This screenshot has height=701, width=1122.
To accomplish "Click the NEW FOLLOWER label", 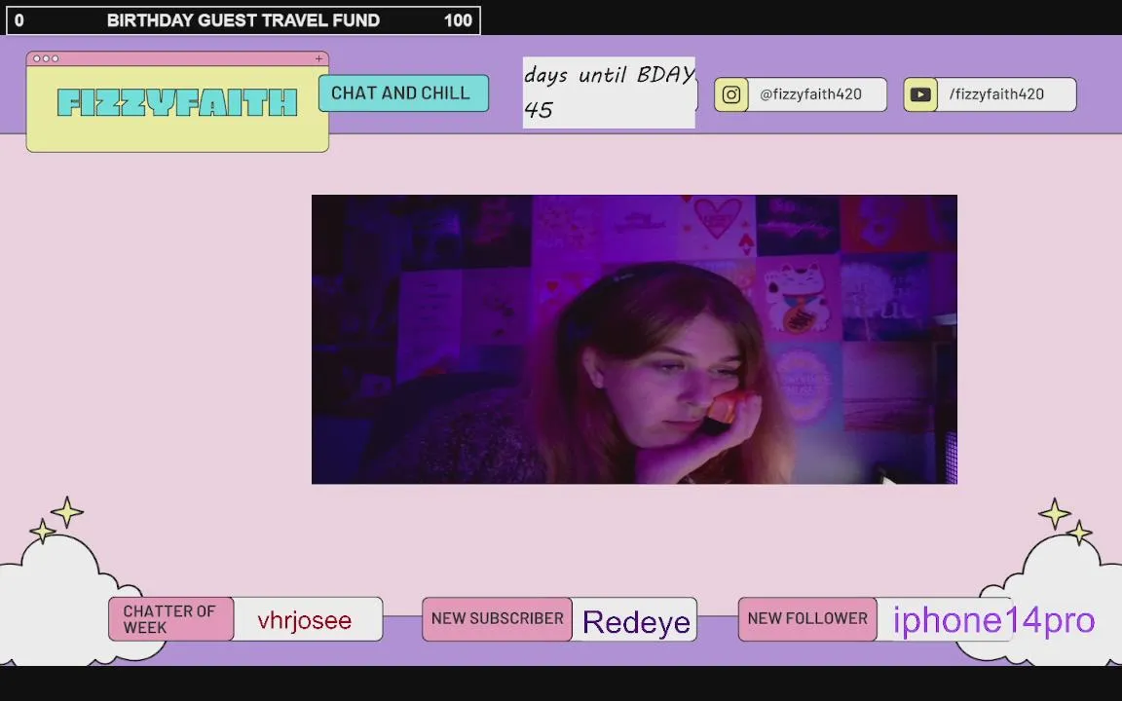I will pyautogui.click(x=807, y=619).
